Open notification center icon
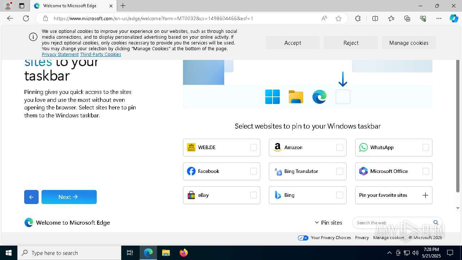The width and height of the screenshot is (462, 260). [450, 253]
